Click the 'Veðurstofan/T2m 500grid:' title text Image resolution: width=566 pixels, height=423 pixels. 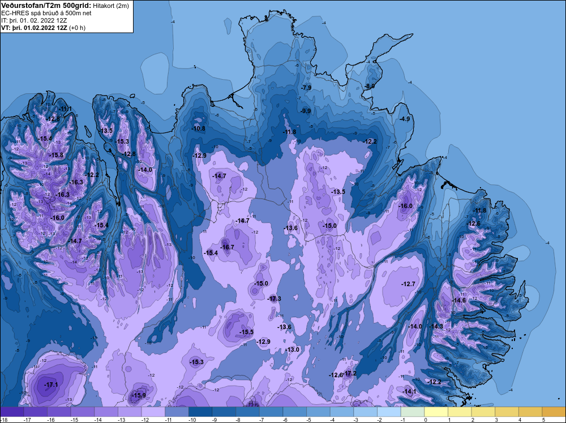46,6
